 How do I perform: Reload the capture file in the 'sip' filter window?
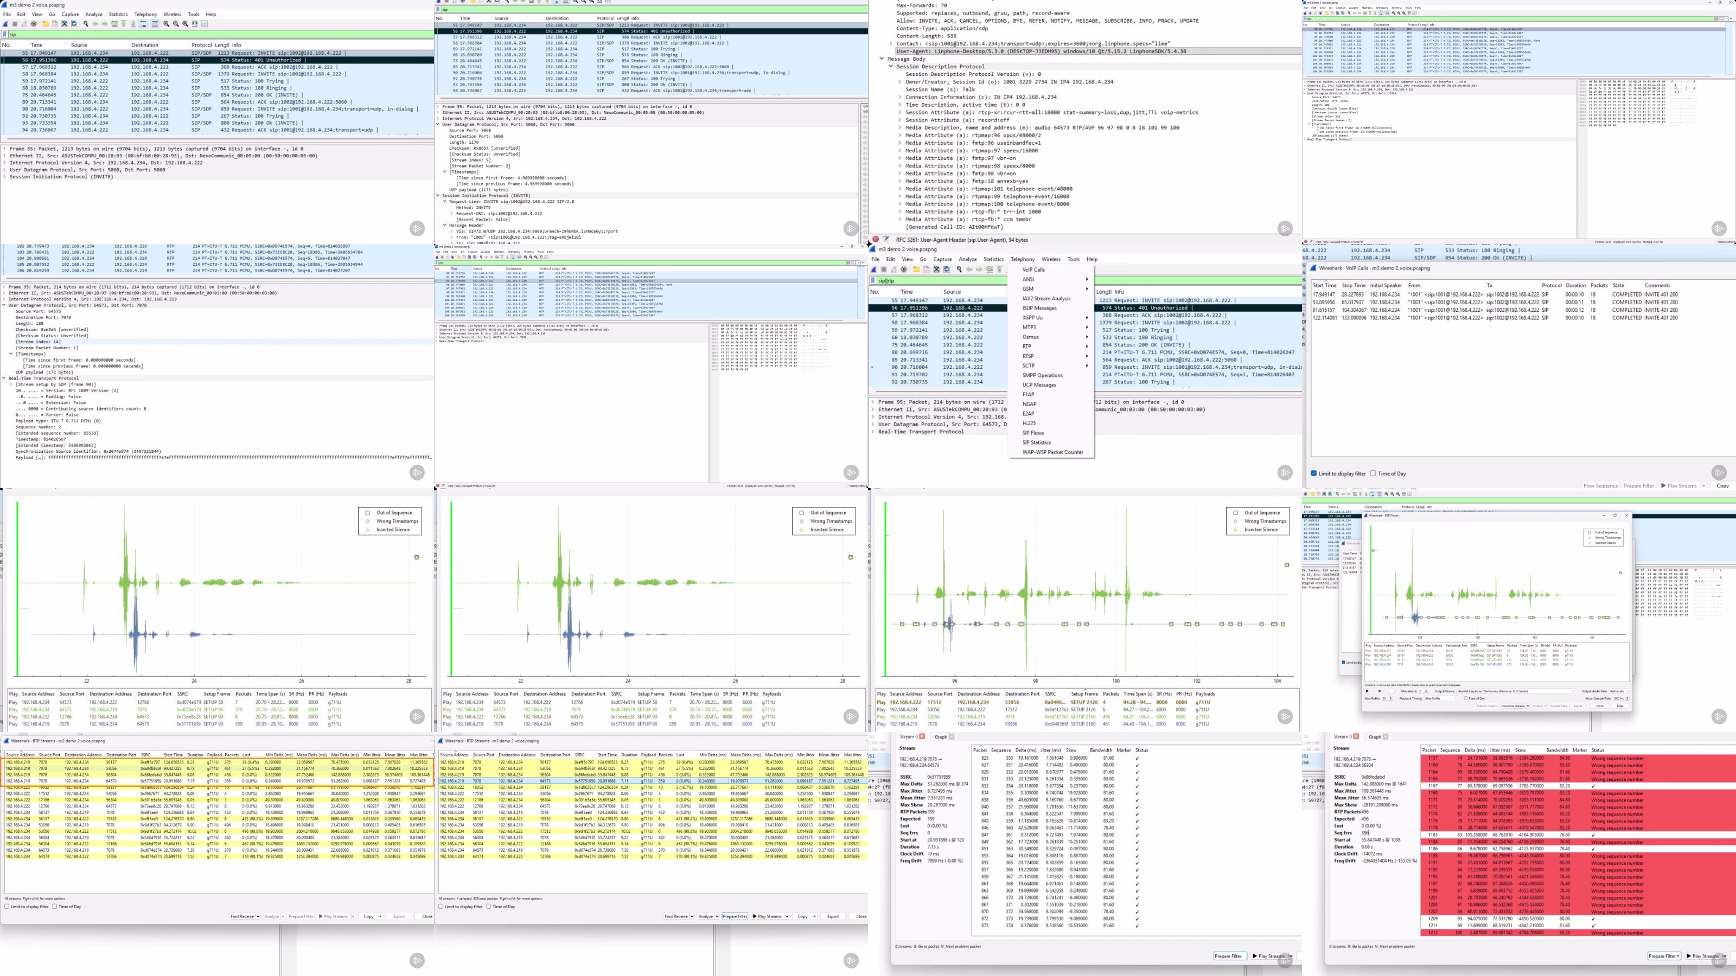74,23
